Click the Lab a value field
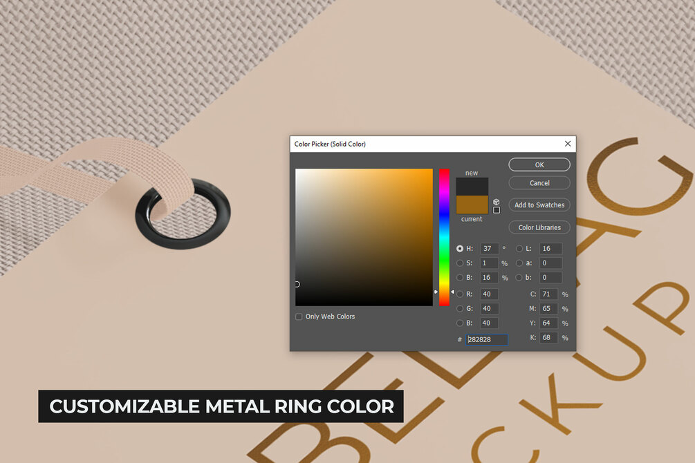The height and width of the screenshot is (463, 695). tap(551, 263)
